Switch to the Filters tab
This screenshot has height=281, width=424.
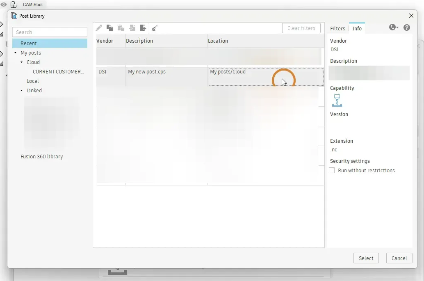[337, 28]
